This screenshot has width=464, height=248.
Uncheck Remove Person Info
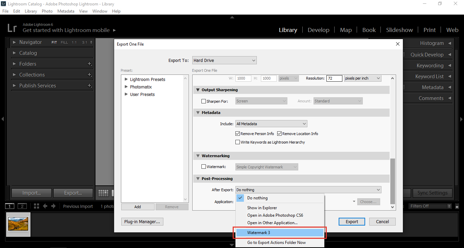tap(238, 134)
